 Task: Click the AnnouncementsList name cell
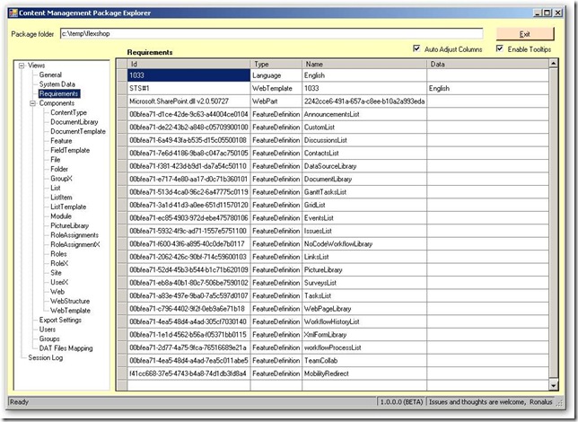coord(364,114)
